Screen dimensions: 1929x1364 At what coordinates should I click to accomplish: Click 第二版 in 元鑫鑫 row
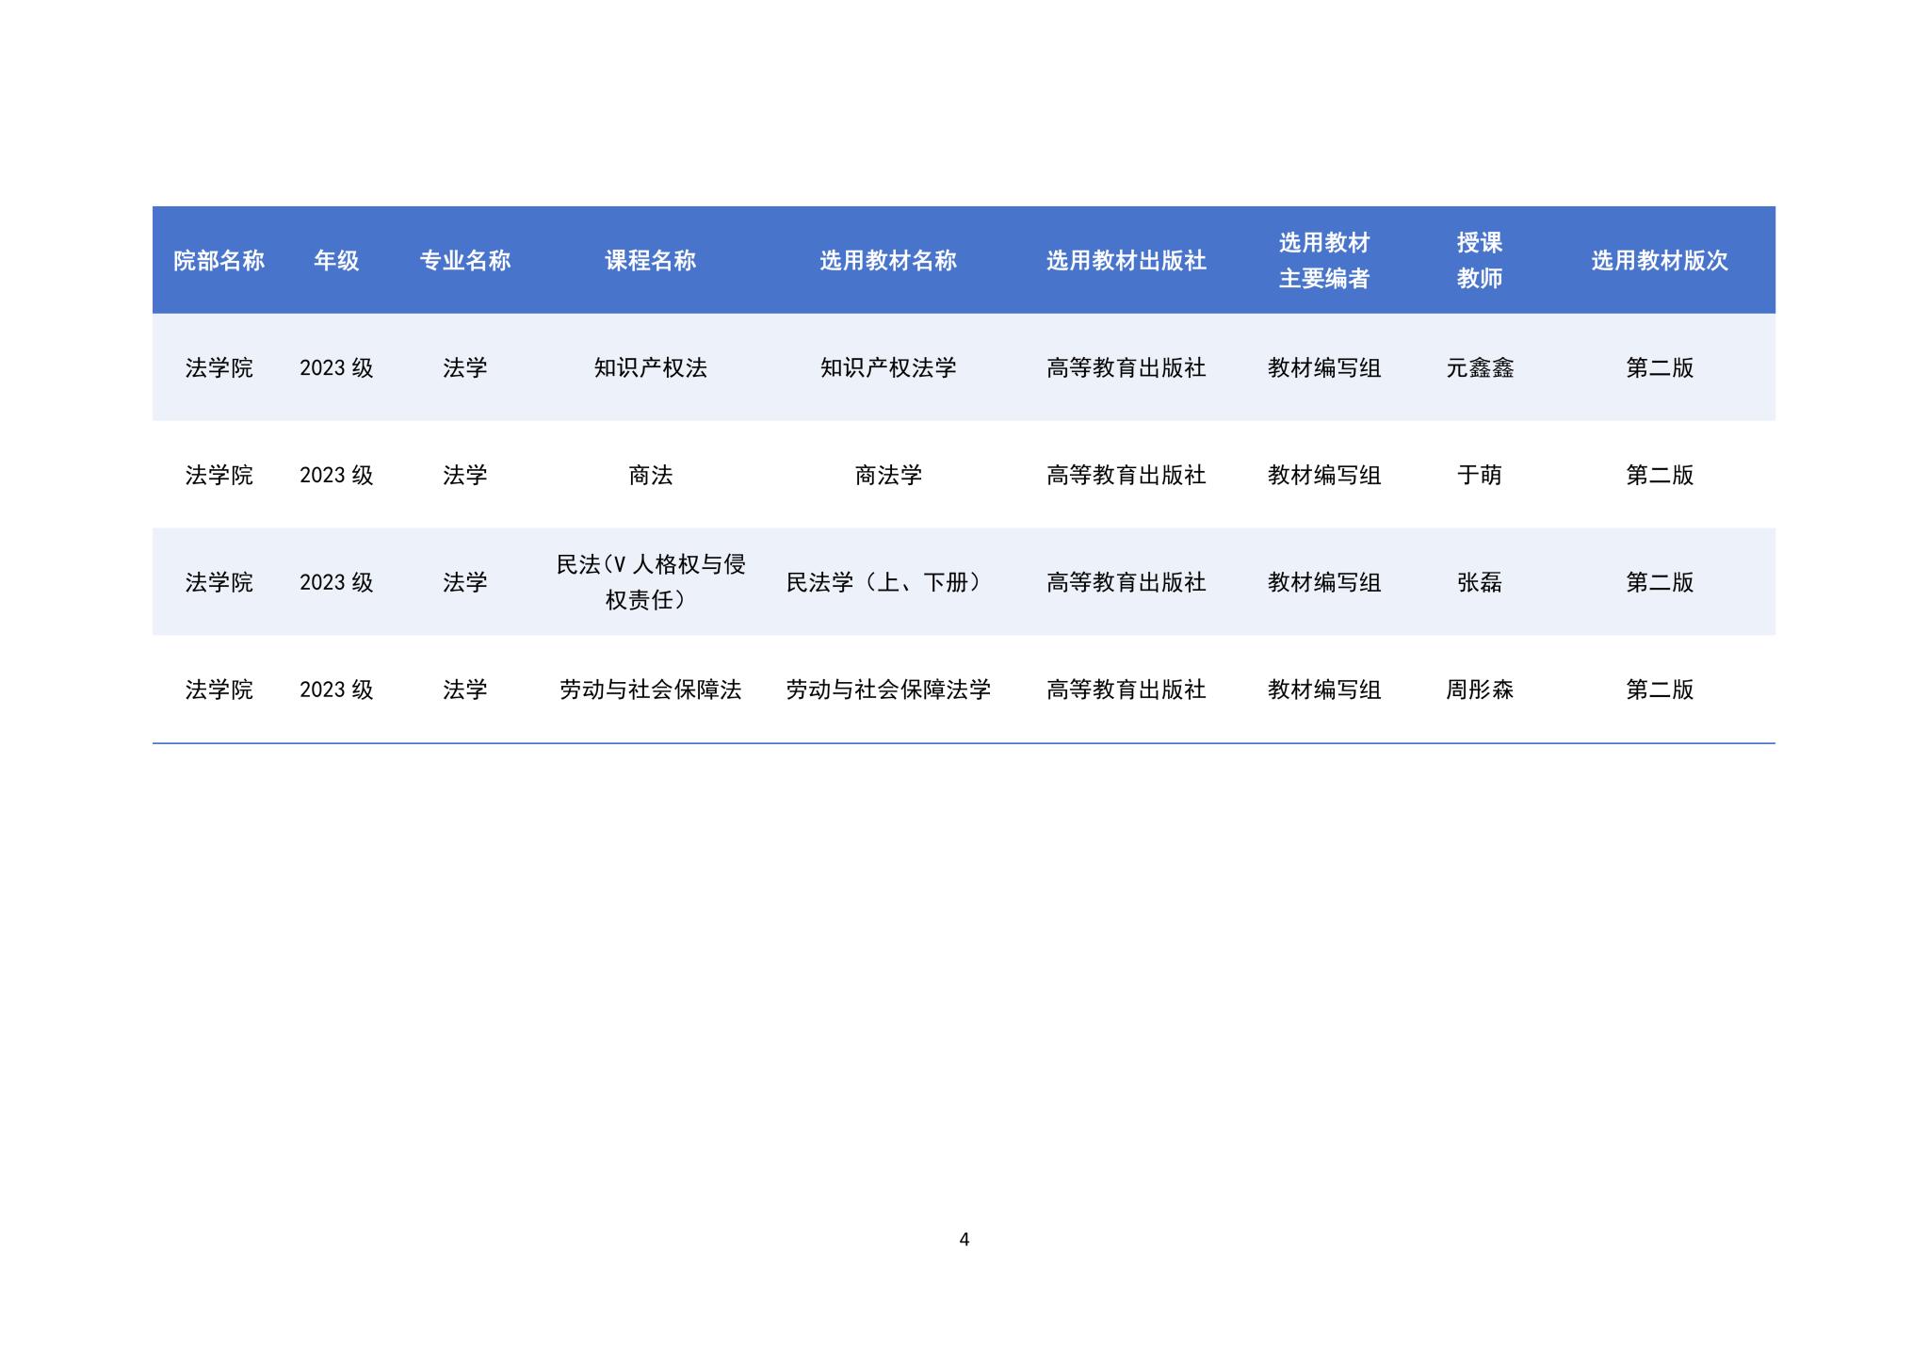coord(1660,368)
